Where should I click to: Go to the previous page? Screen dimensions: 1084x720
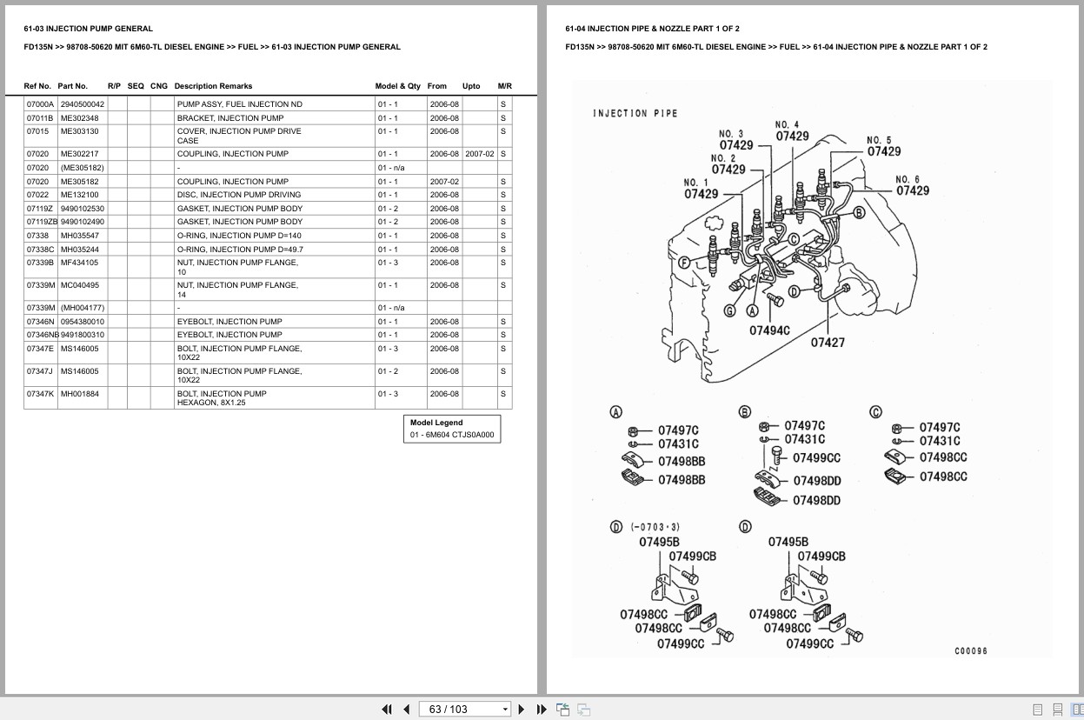[x=406, y=710]
